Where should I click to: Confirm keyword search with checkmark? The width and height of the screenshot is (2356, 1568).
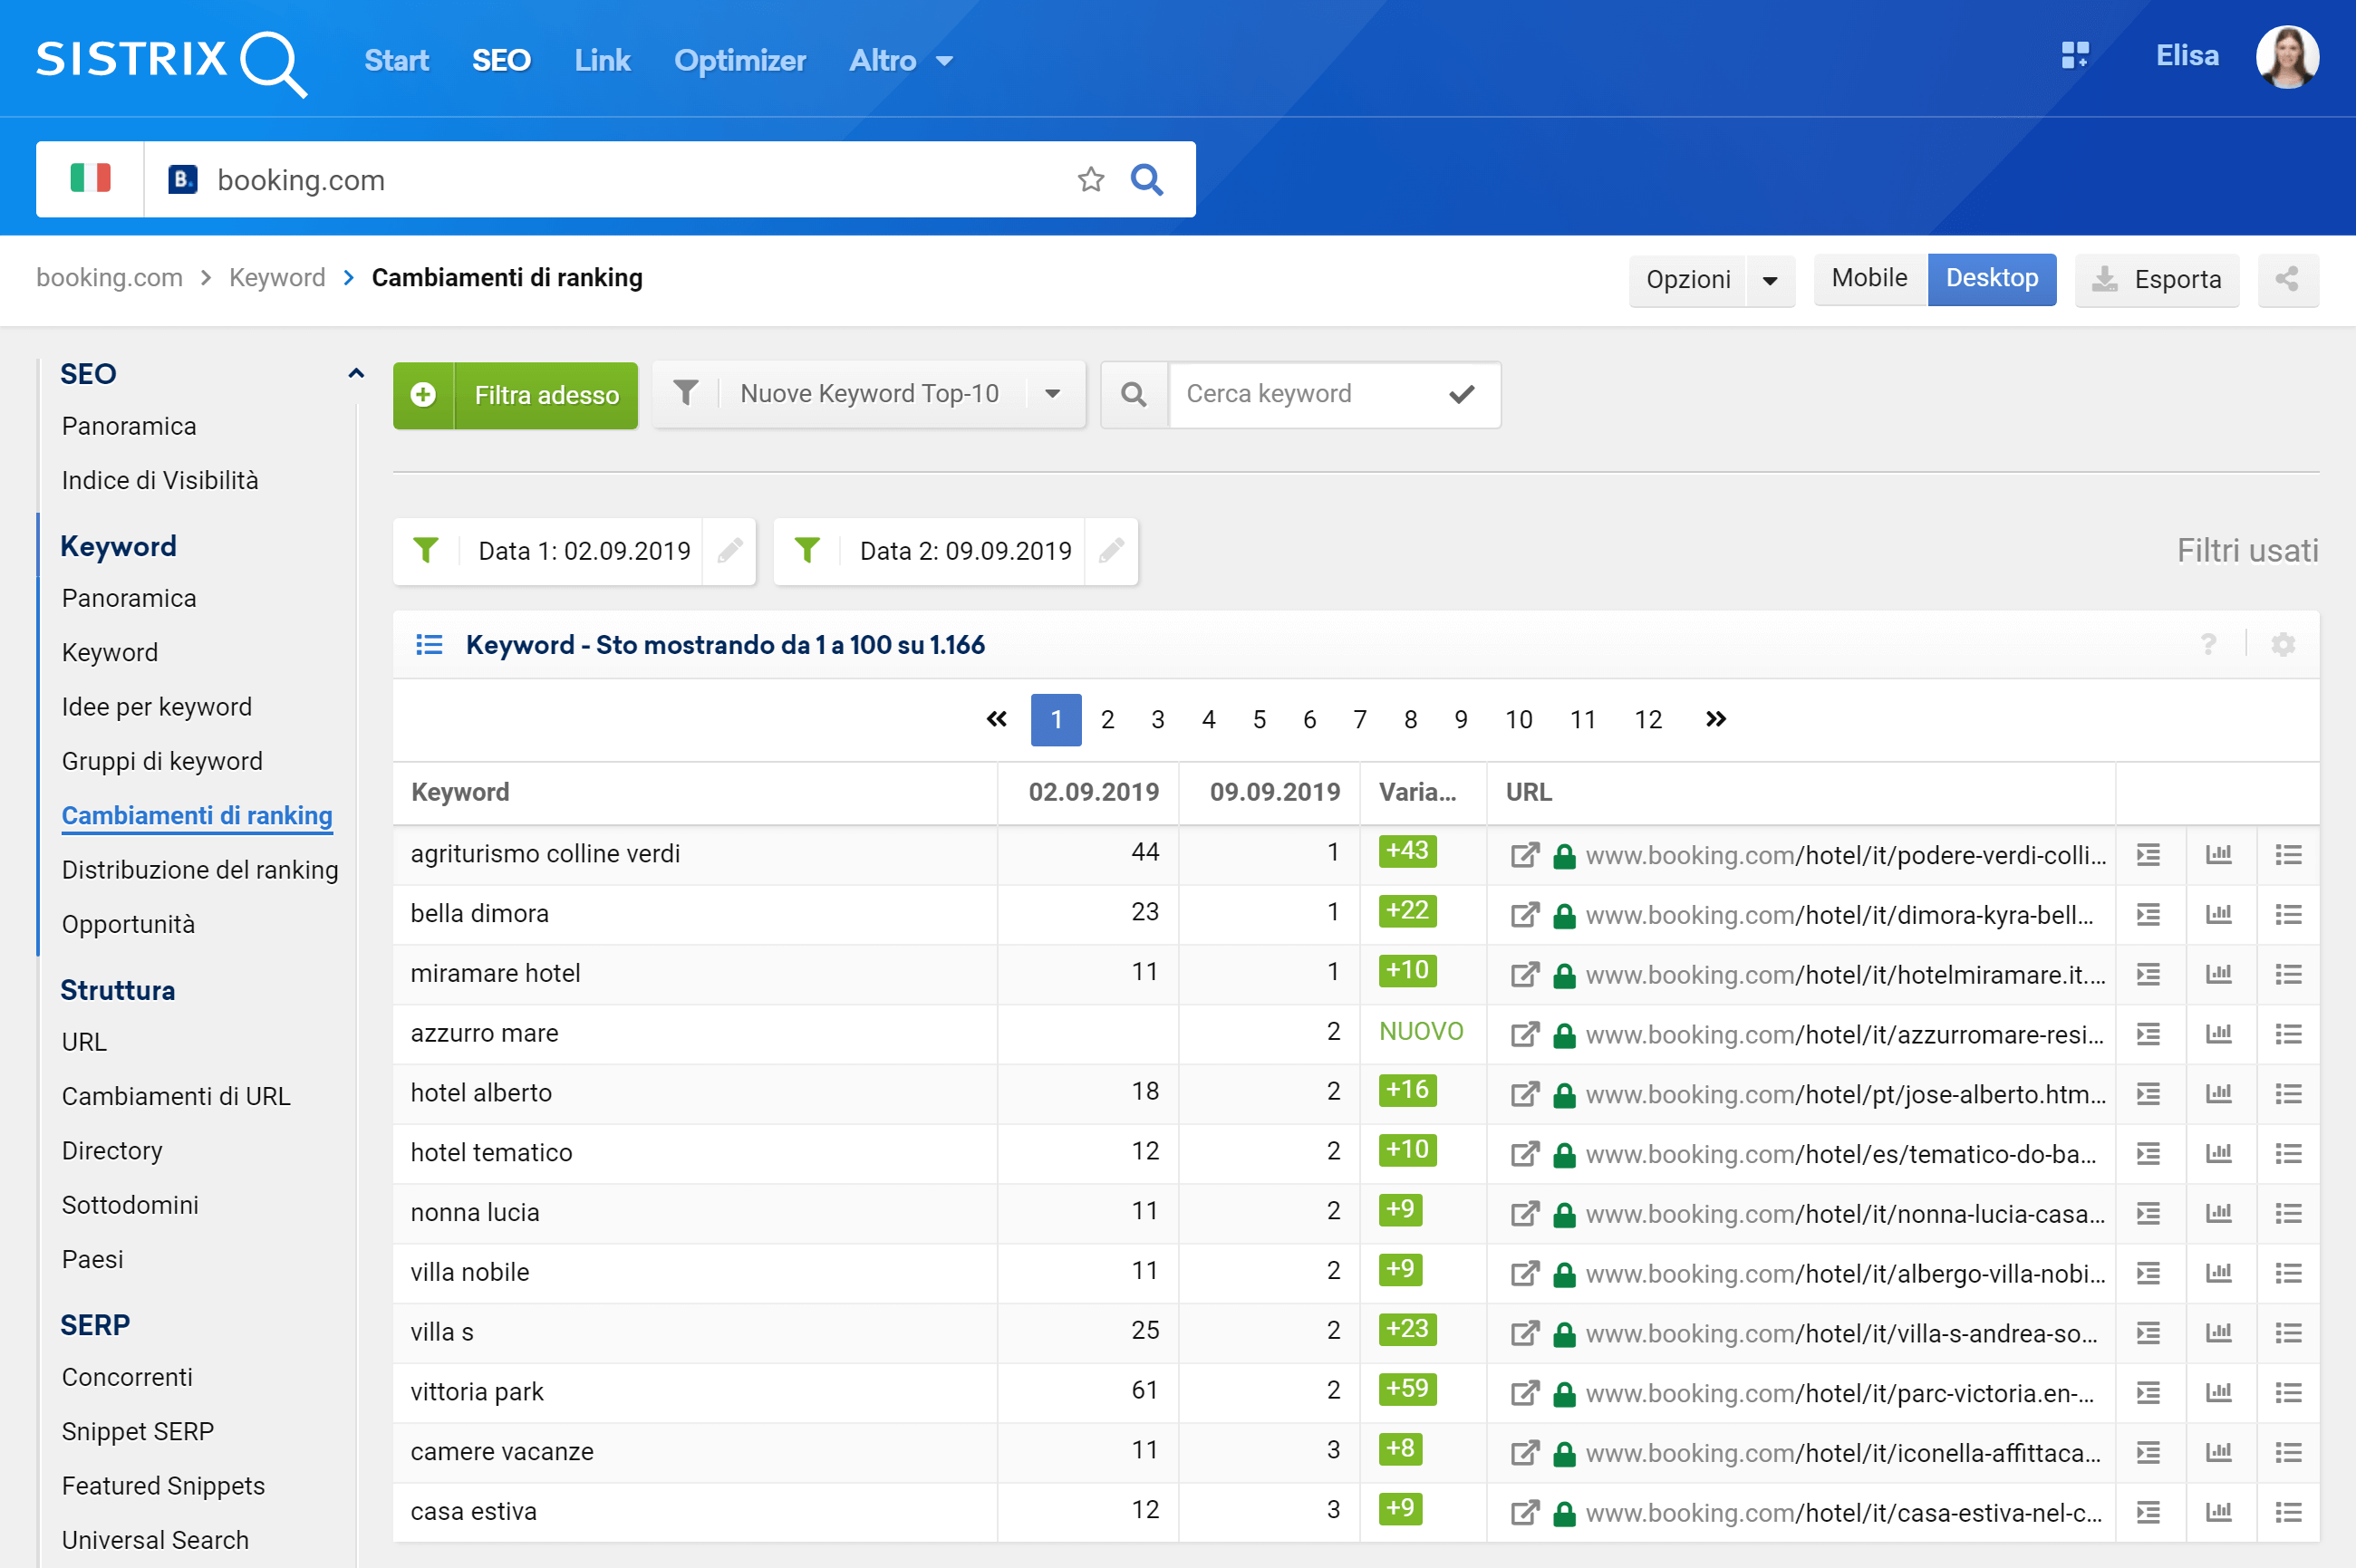(1462, 394)
